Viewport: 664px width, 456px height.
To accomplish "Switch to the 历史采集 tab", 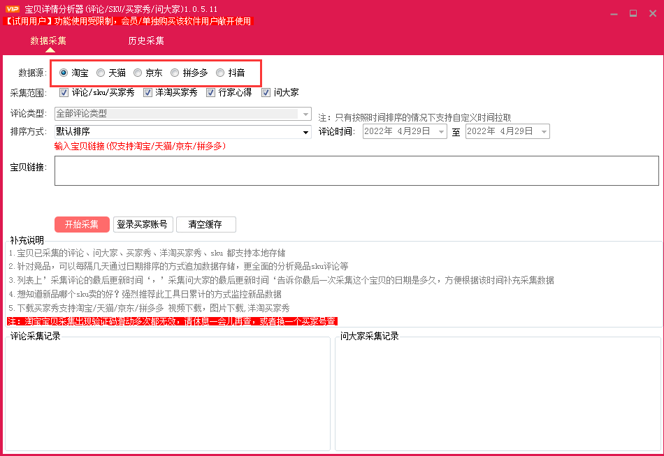I will coord(145,41).
